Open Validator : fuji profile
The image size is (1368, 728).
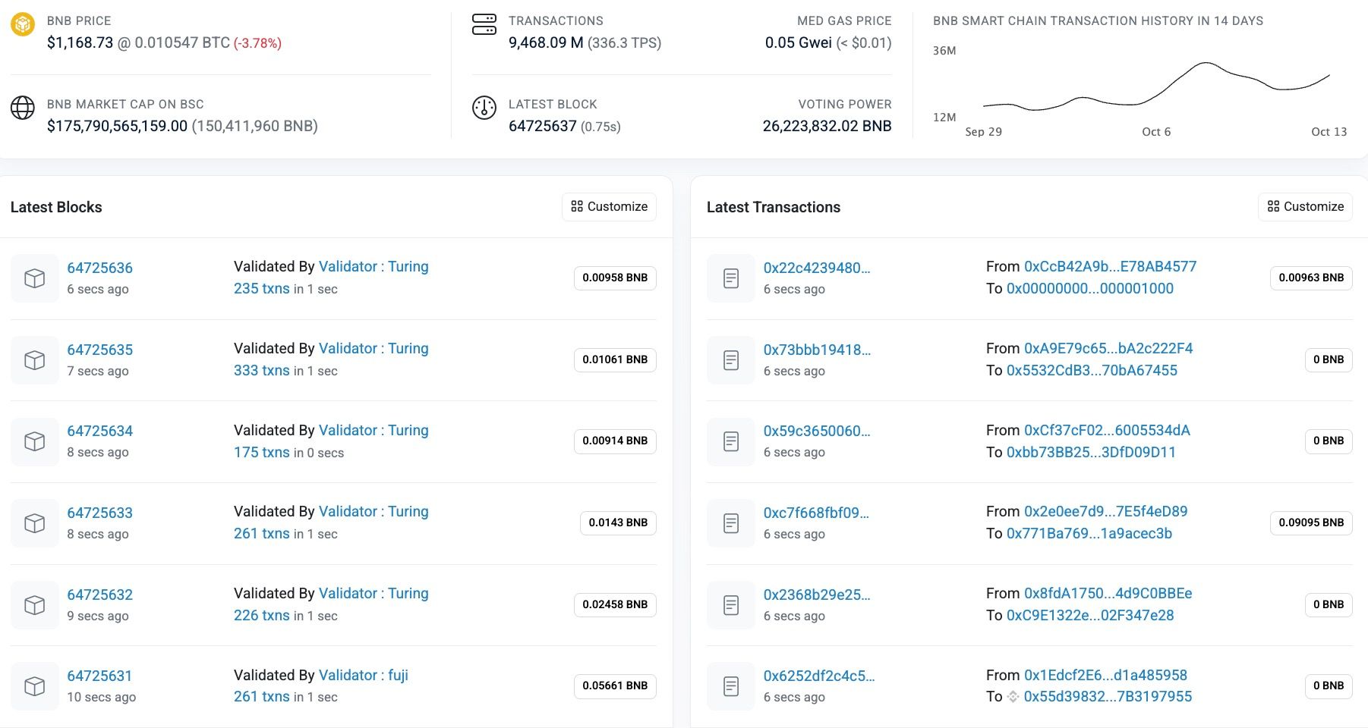coord(363,675)
